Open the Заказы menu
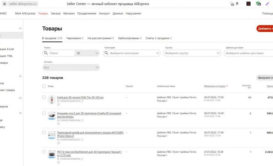Screen dimensions: 273x166 click(56, 13)
